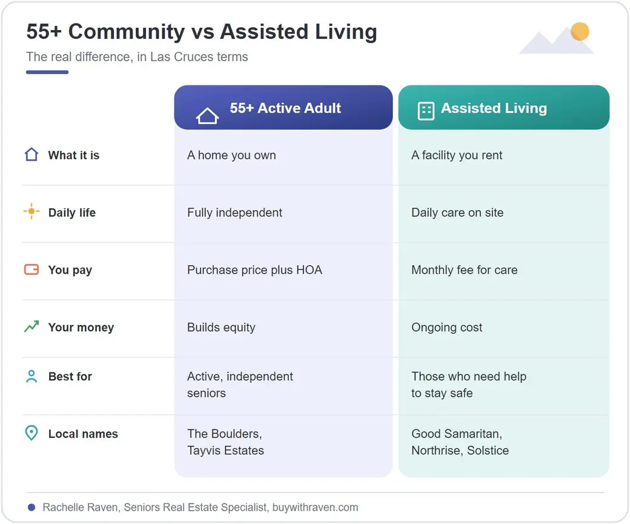This screenshot has height=524, width=630.
Task: Click the building icon in Assisted Living header
Action: click(426, 111)
